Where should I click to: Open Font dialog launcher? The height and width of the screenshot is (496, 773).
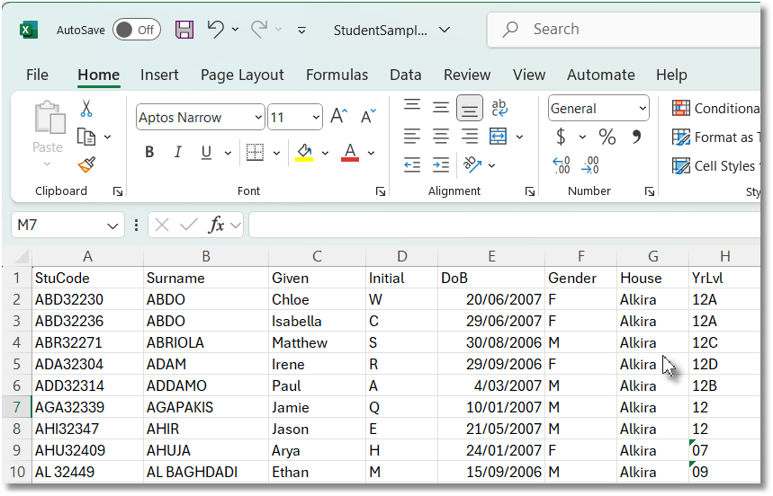[380, 191]
